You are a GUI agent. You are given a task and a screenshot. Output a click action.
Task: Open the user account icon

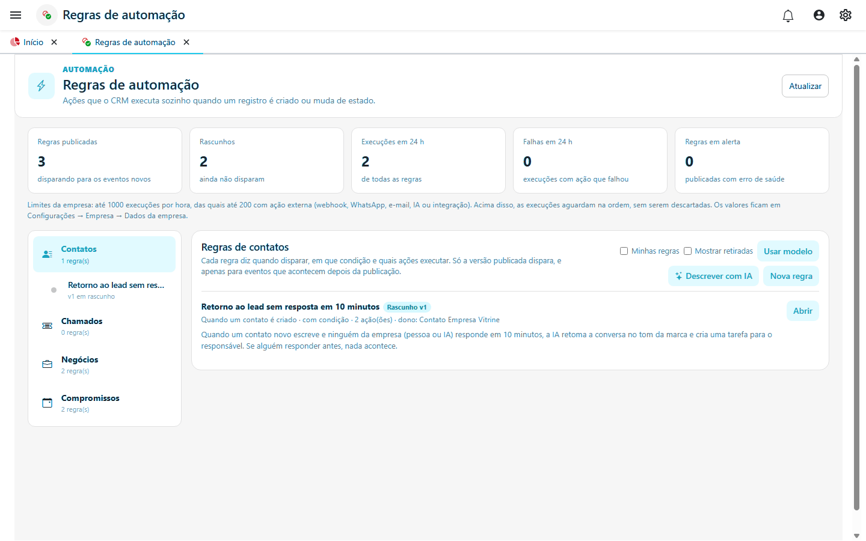819,15
